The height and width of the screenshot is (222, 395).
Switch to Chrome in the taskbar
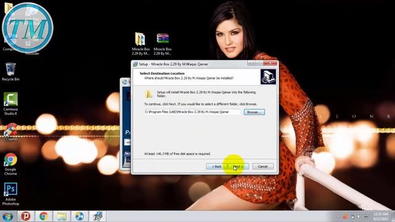click(44, 216)
